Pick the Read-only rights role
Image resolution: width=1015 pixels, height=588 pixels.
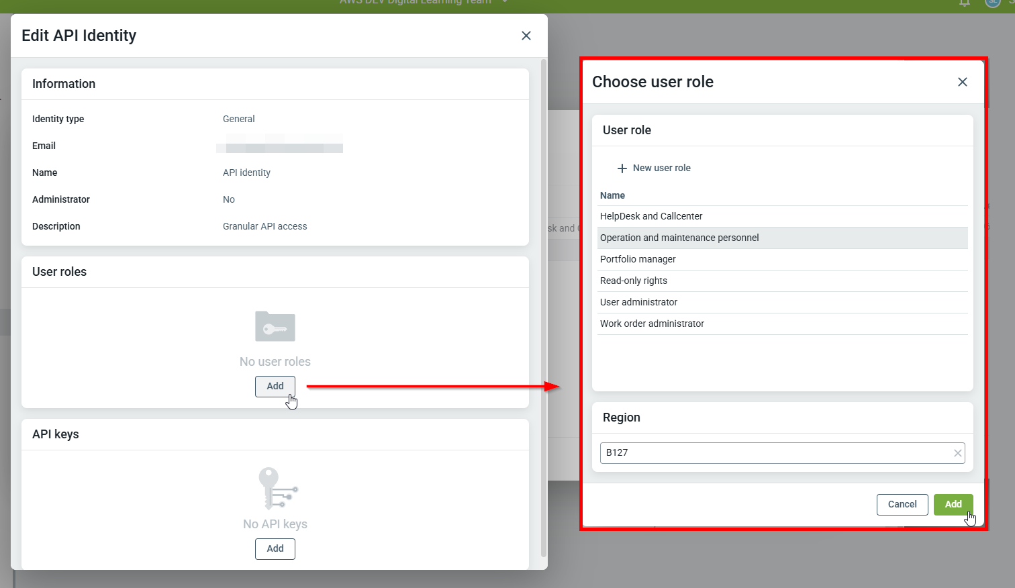(634, 281)
